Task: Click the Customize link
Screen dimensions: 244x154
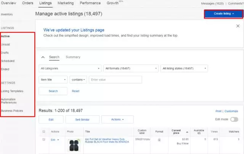Action: (x=231, y=111)
